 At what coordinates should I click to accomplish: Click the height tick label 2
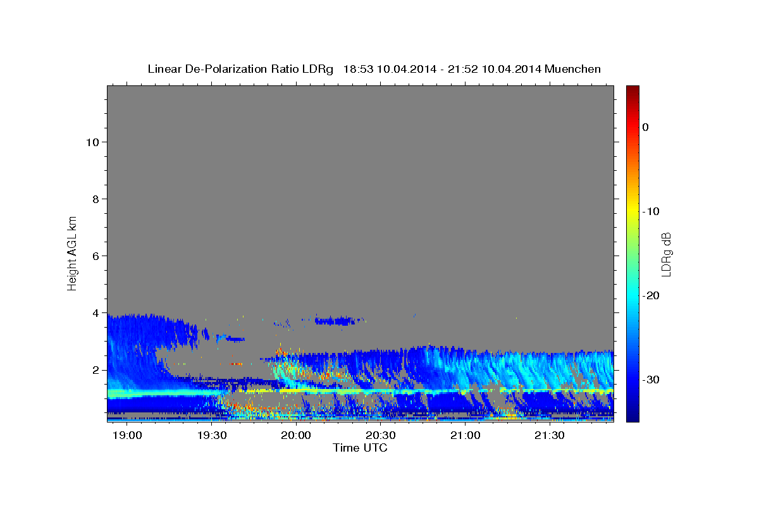95,369
